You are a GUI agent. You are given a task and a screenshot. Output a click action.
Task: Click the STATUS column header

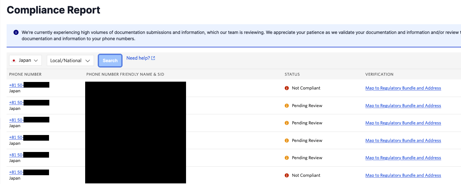pyautogui.click(x=292, y=74)
